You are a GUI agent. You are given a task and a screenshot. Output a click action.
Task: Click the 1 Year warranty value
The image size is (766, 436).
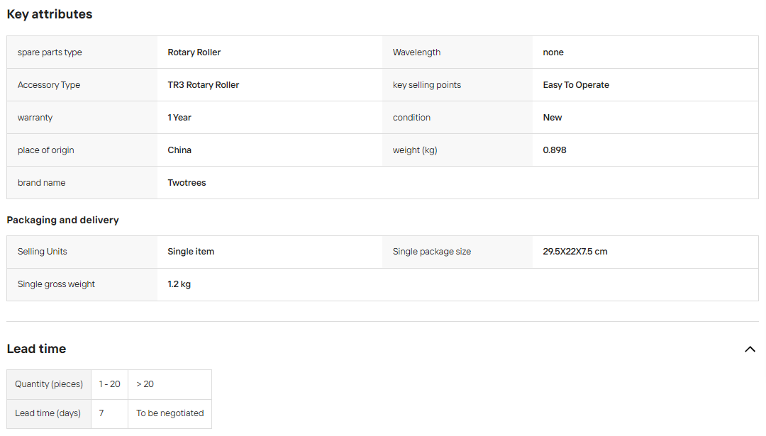tap(179, 118)
